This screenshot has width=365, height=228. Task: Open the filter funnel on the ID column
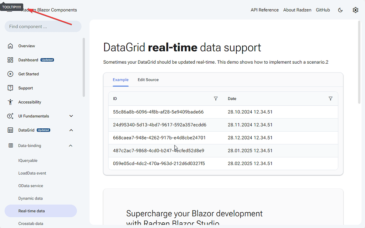coord(216,99)
